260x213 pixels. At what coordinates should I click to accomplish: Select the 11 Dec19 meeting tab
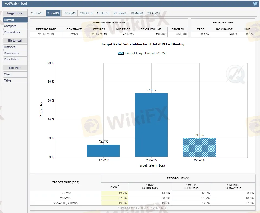coord(103,13)
